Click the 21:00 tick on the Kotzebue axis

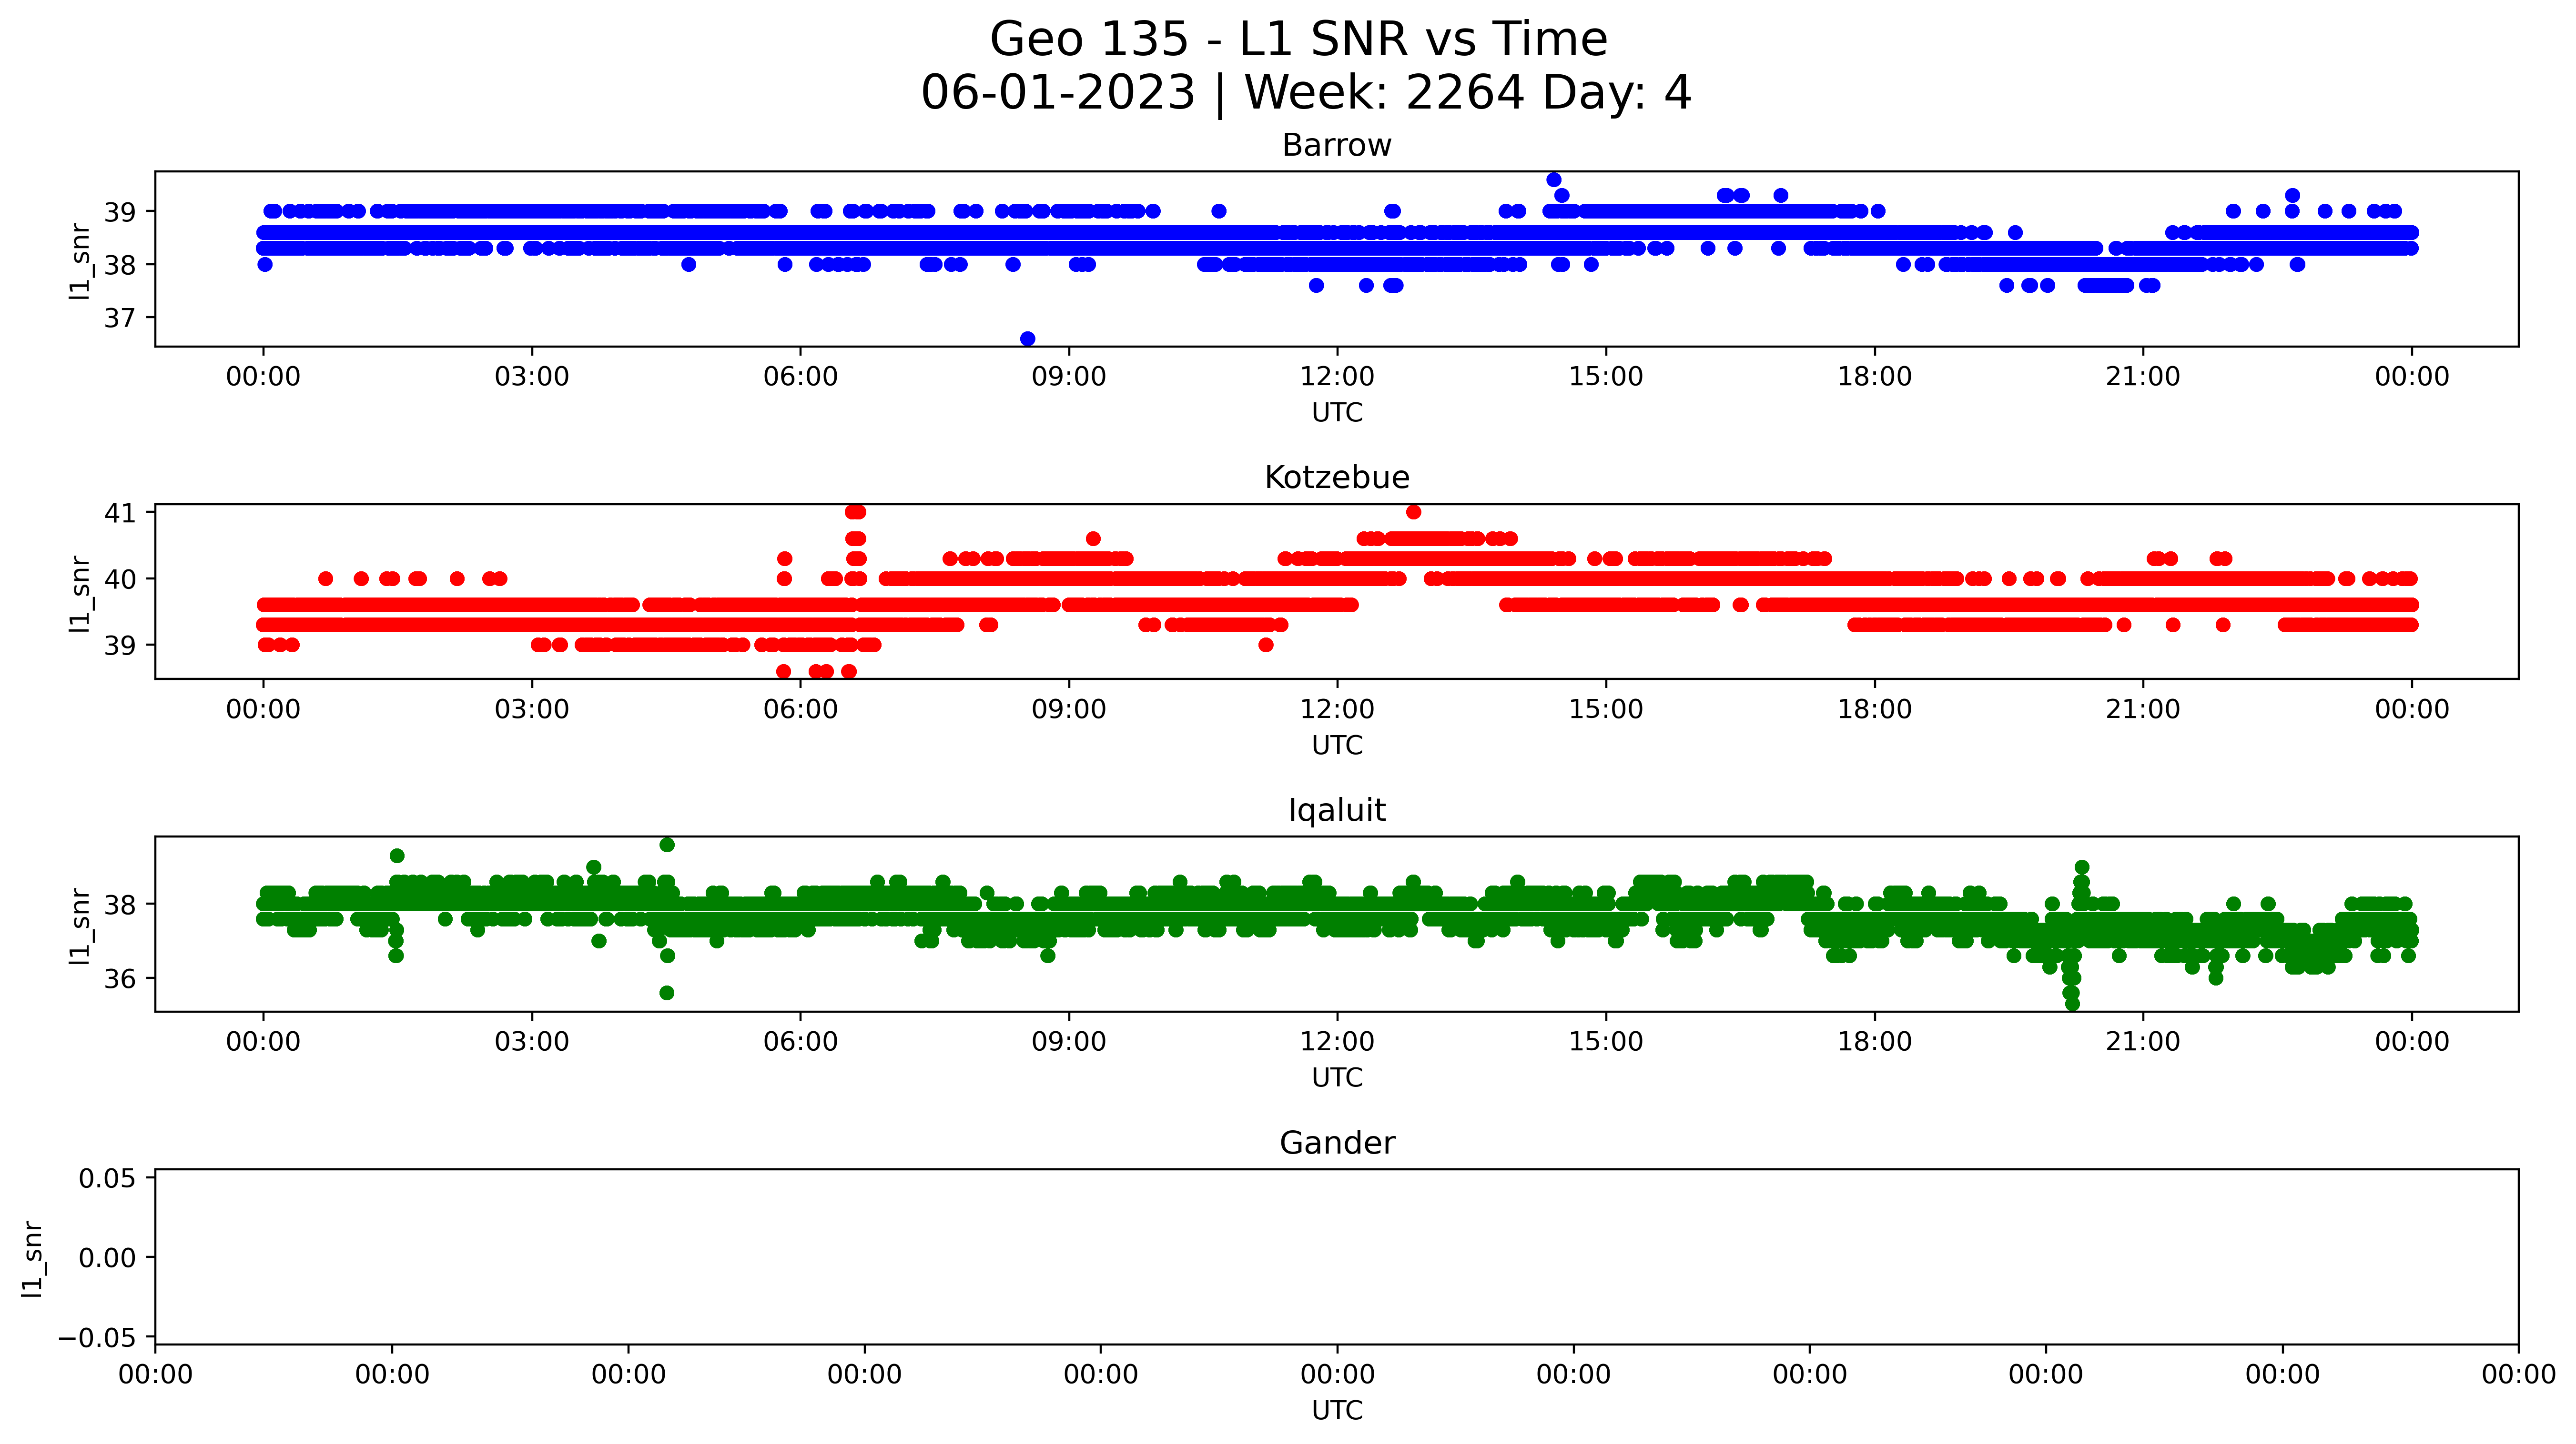pyautogui.click(x=2143, y=709)
